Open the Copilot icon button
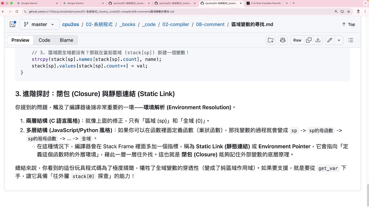The width and height of the screenshot is (369, 207). 283,40
